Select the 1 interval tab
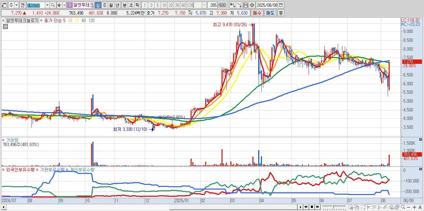 coord(145,5)
